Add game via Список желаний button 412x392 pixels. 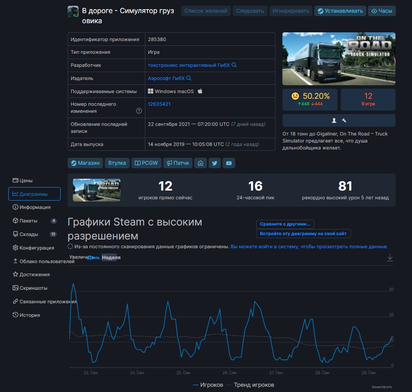click(206, 11)
